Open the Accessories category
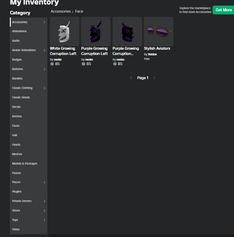 tap(29, 22)
